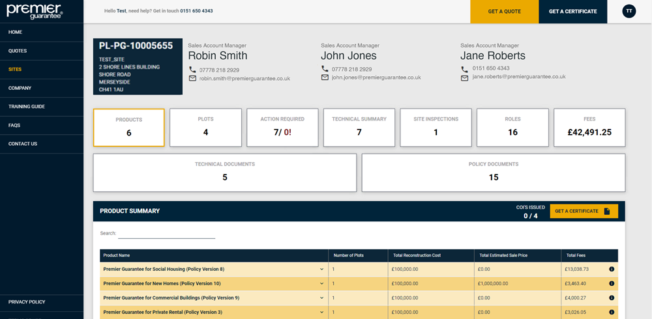Click info icon for Social Housing fees

tap(612, 269)
